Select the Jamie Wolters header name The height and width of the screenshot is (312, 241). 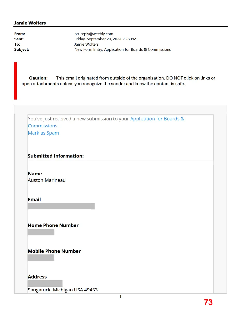30,23
